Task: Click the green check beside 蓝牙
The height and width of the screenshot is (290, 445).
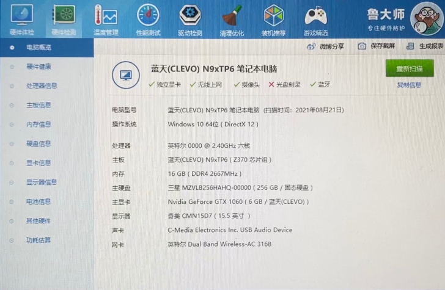Action: click(x=313, y=84)
